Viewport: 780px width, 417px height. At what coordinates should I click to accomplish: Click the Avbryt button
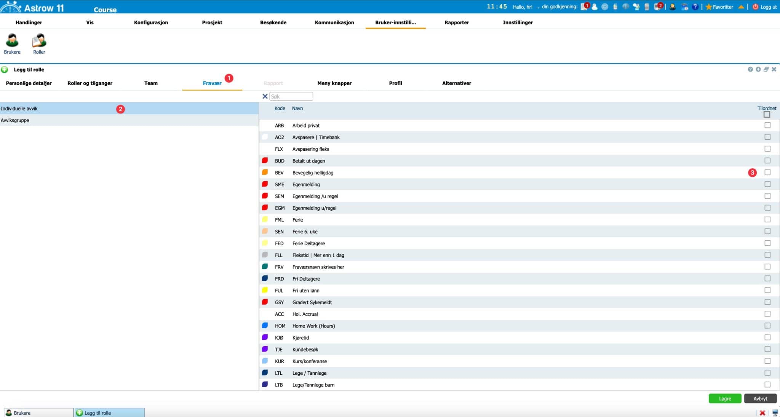coord(760,398)
